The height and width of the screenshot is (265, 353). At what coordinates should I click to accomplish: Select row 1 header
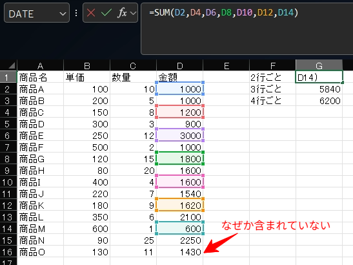coord(8,77)
